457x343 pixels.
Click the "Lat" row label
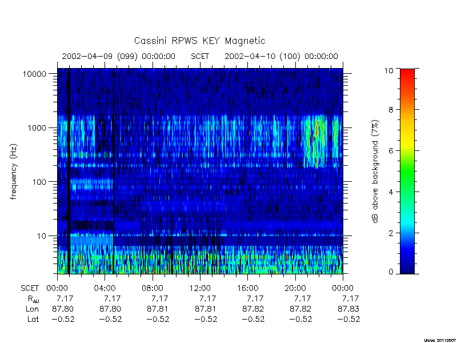point(33,319)
